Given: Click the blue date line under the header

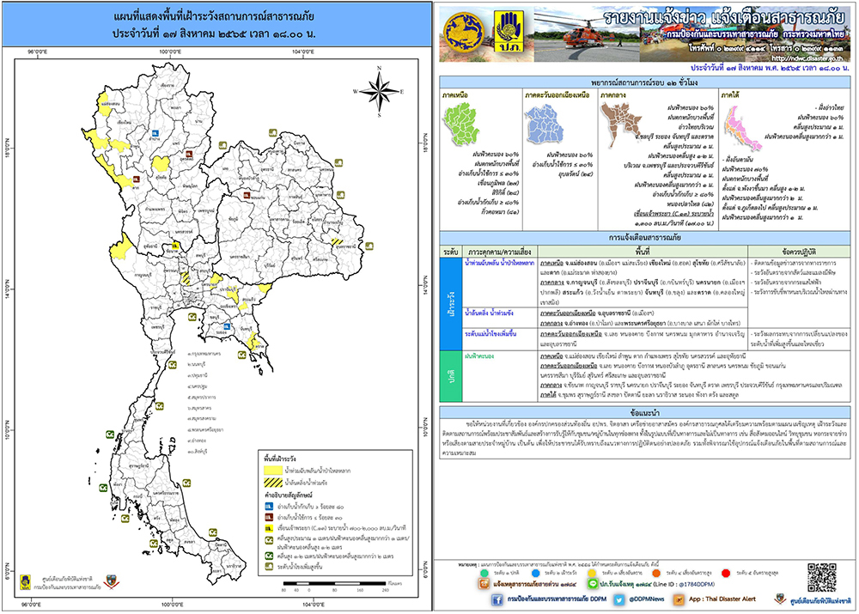Looking at the screenshot, I should click(769, 68).
